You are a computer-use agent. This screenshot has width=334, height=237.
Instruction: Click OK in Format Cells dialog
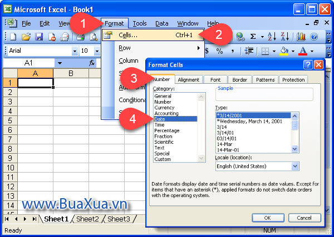click(x=268, y=218)
